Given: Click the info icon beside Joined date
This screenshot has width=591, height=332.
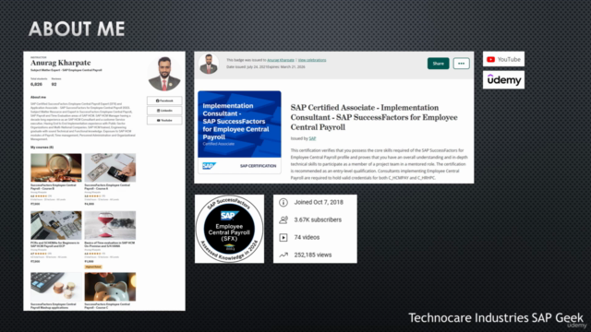Looking at the screenshot, I should pyautogui.click(x=283, y=203).
